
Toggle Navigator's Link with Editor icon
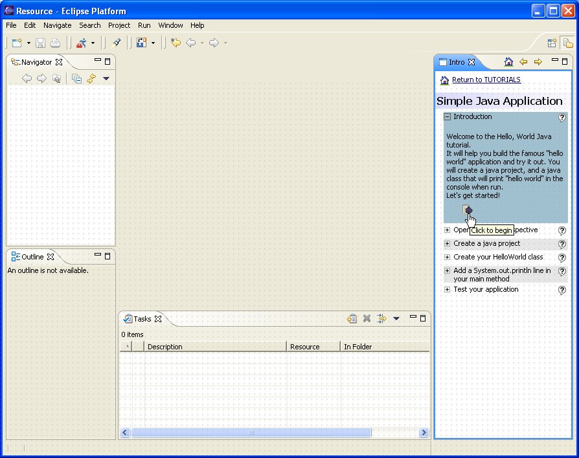point(91,78)
